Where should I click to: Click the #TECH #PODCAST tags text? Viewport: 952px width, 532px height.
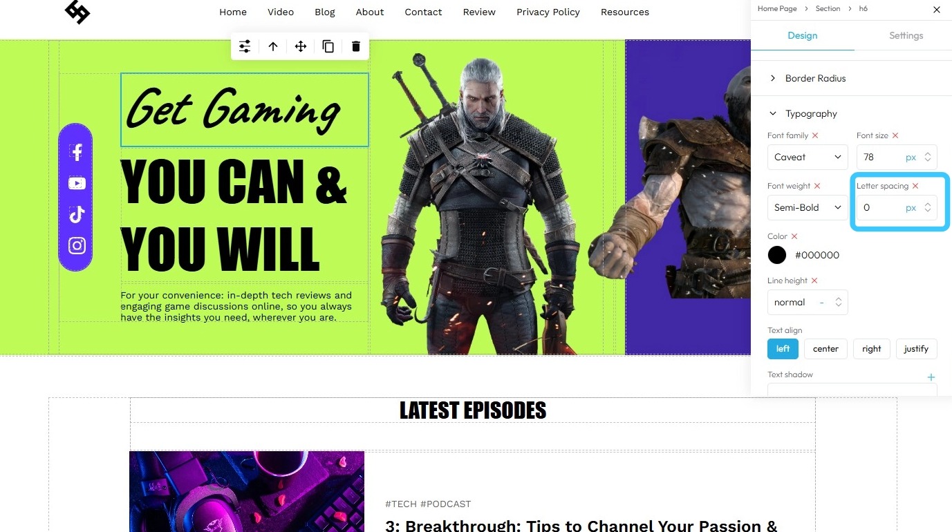(x=428, y=504)
